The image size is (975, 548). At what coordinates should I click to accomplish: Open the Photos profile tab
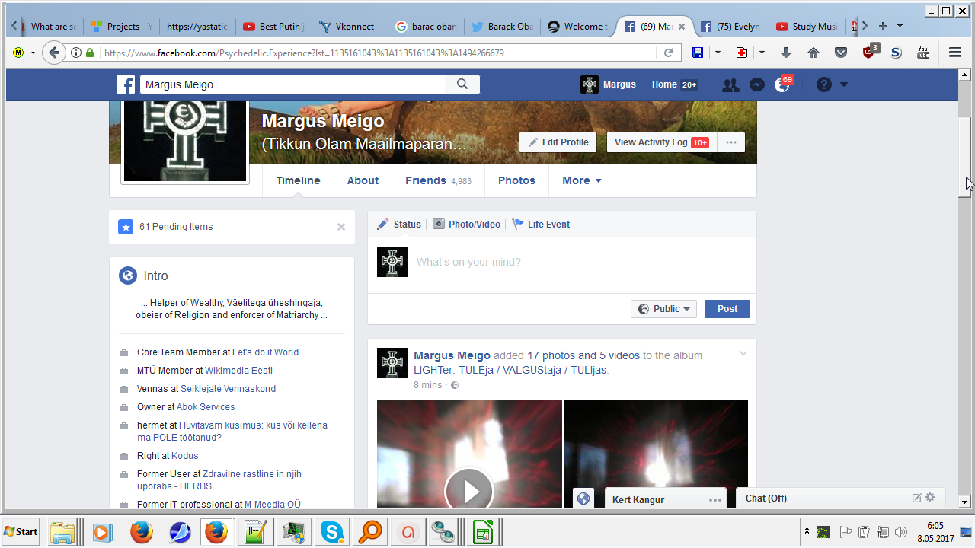point(516,180)
